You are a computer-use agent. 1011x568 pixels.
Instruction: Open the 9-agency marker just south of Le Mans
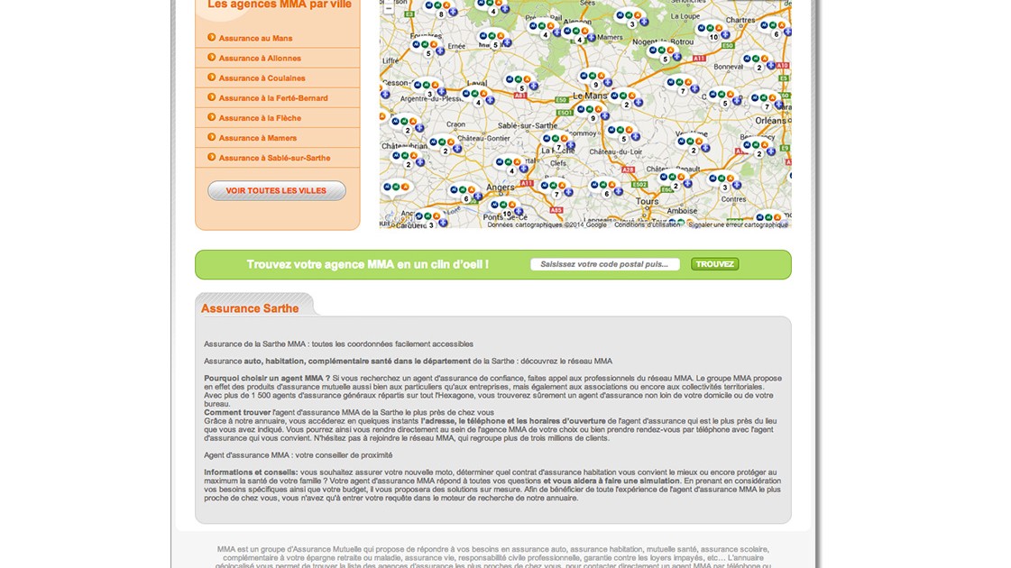[592, 114]
